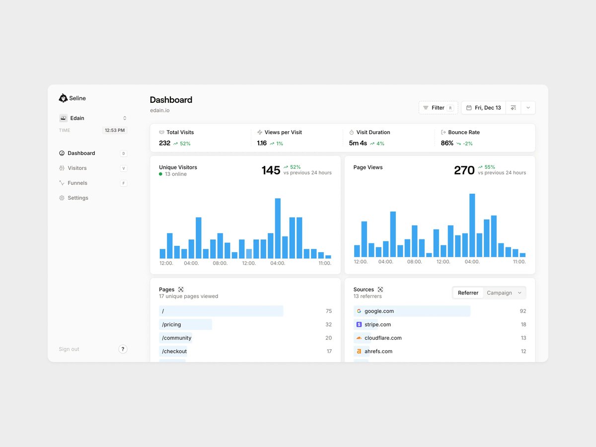This screenshot has width=596, height=447.
Task: Sign out of the account
Action: click(69, 349)
